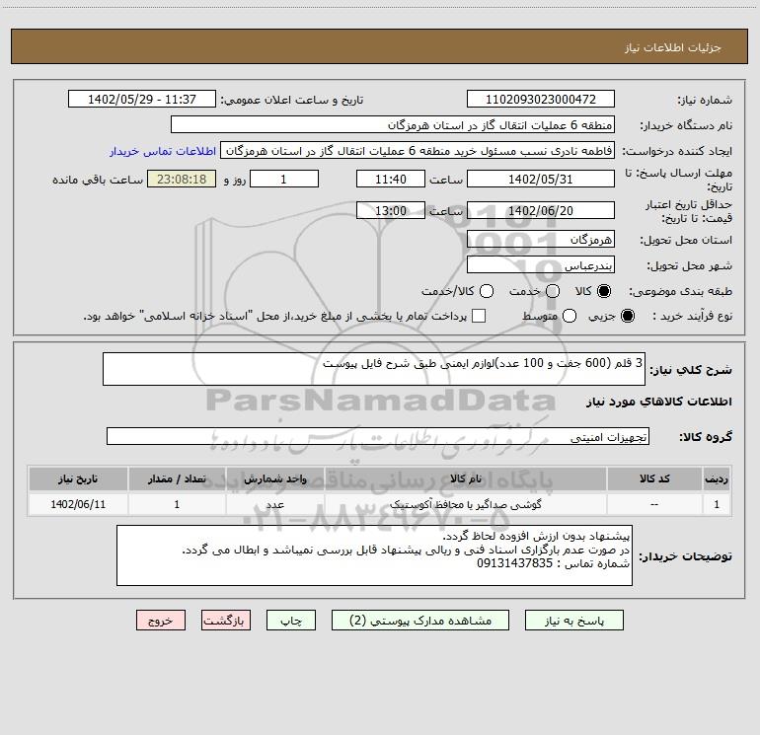Click the ردیف column header
Screen dimensions: 760x735
(x=717, y=478)
